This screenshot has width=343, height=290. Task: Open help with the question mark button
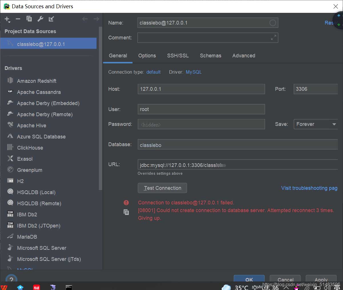click(x=11, y=279)
